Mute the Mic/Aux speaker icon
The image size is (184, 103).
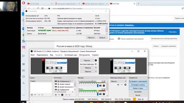[100, 94]
